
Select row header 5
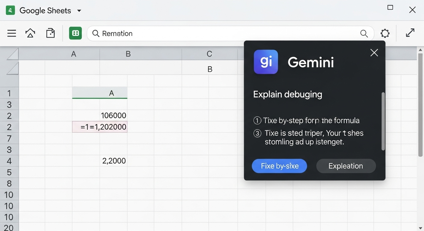(9, 172)
